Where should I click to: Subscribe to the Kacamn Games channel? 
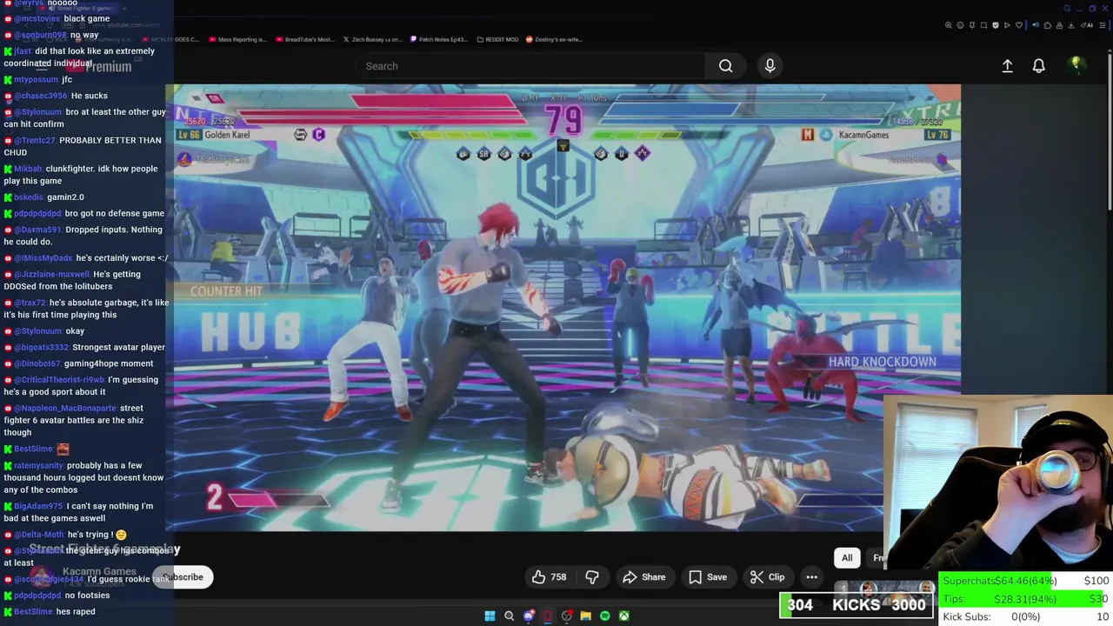click(x=183, y=577)
